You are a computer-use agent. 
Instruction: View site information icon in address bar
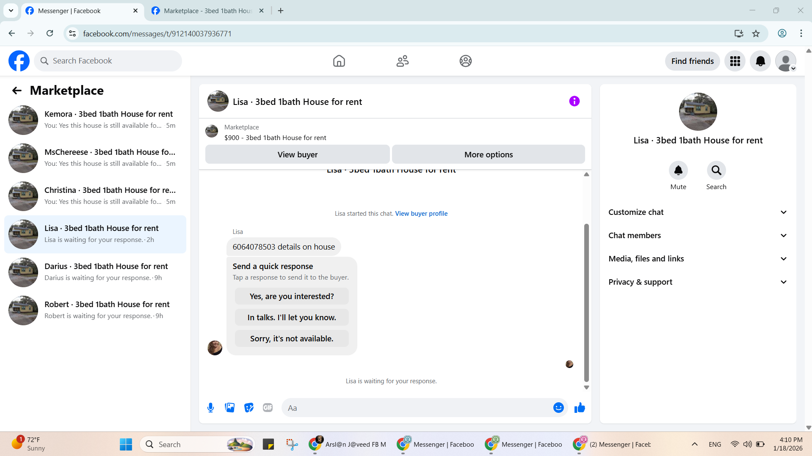click(72, 33)
